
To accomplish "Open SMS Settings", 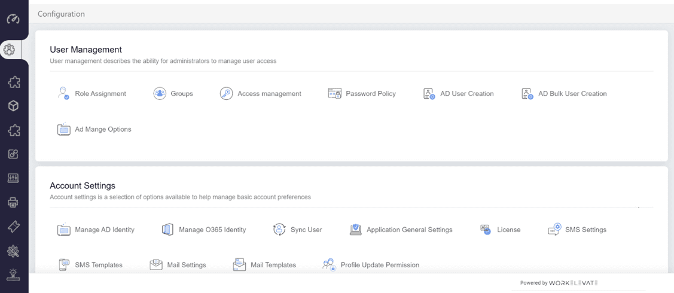I will pyautogui.click(x=585, y=230).
